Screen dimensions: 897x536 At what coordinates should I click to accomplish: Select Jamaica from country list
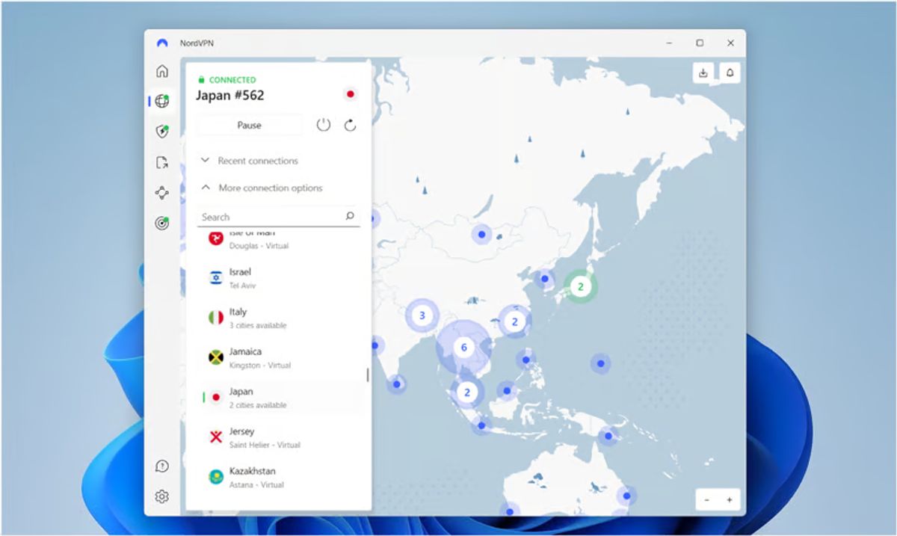tap(278, 357)
